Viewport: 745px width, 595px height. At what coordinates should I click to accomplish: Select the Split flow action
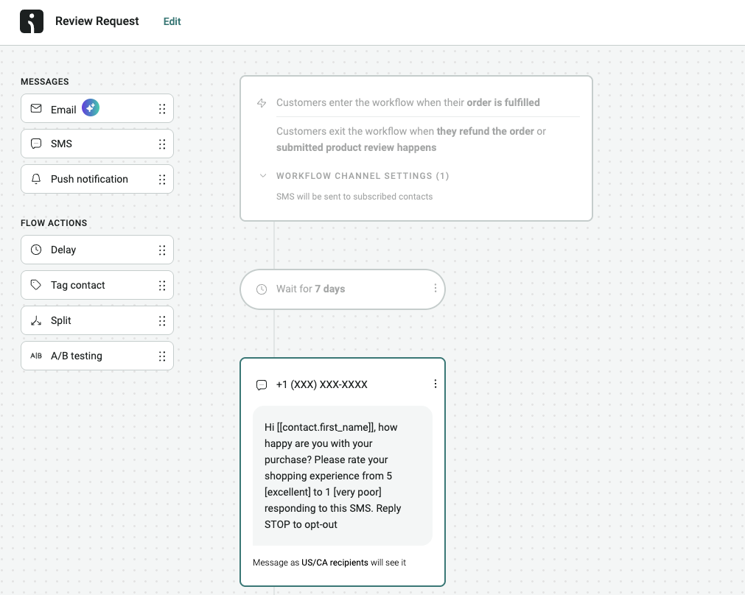pyautogui.click(x=97, y=320)
